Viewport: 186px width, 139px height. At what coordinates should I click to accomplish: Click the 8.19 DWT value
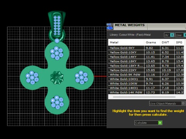click(165, 92)
